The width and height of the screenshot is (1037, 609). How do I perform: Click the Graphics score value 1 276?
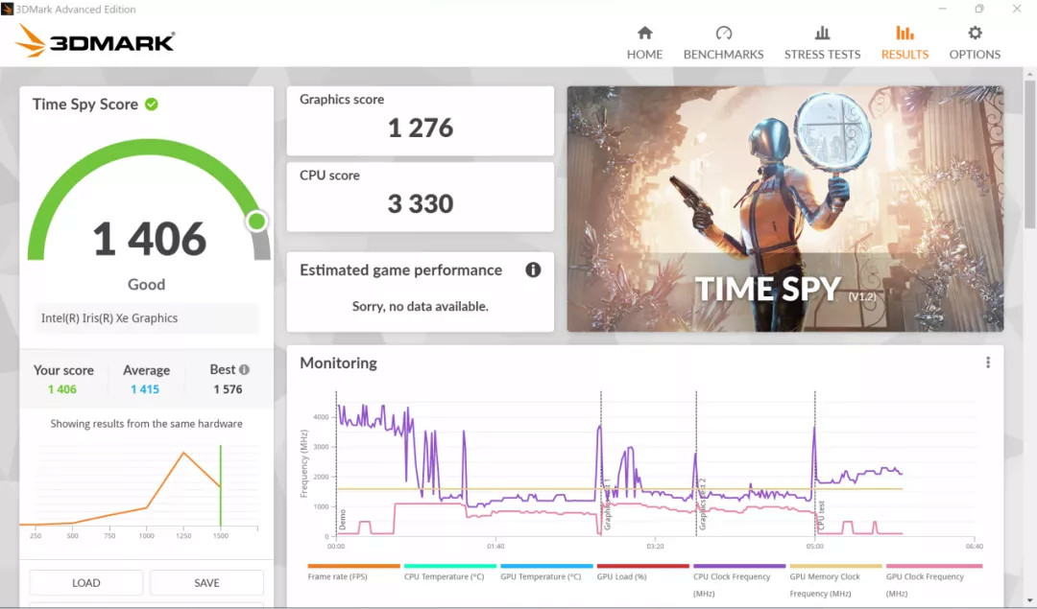[421, 128]
